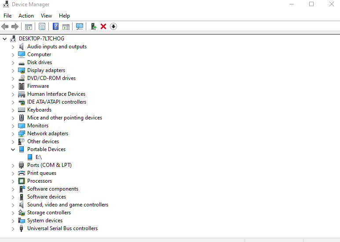Screen dimensions: 340x242
Task: Click the Software components icon
Action: 22,189
